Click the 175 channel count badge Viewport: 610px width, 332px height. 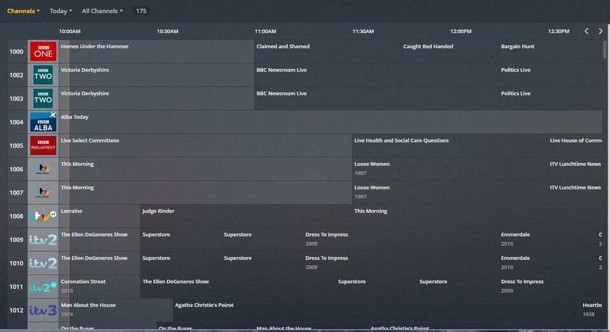tap(141, 11)
